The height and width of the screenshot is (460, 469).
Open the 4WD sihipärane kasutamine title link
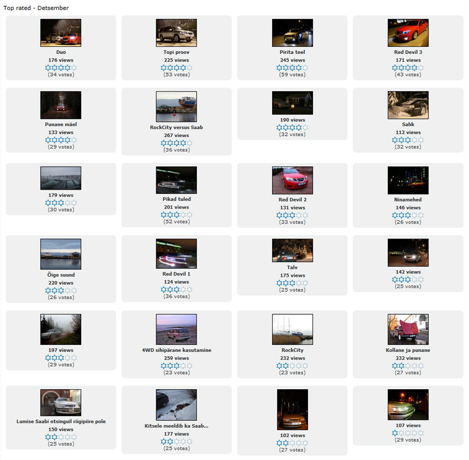click(x=177, y=351)
